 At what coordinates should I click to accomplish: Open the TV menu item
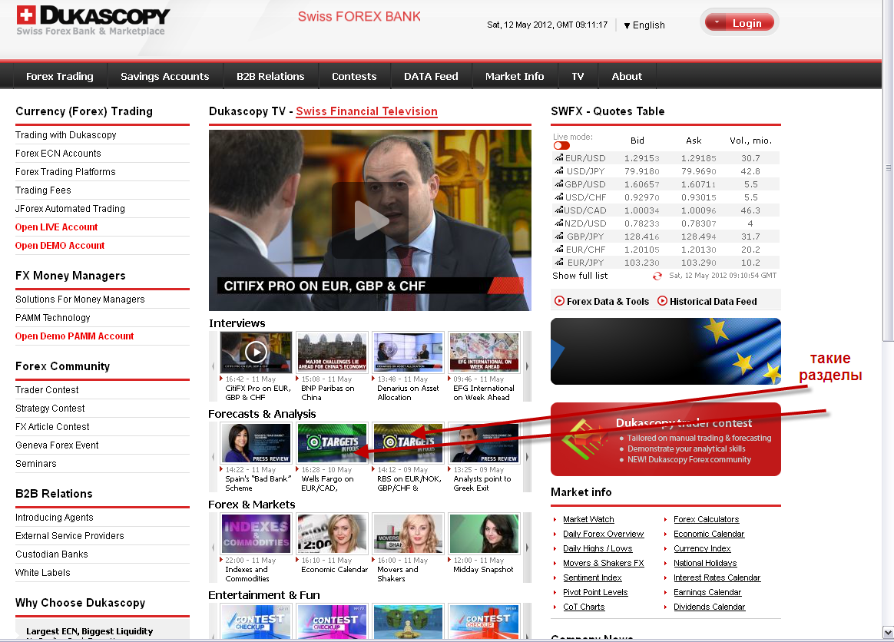point(578,76)
